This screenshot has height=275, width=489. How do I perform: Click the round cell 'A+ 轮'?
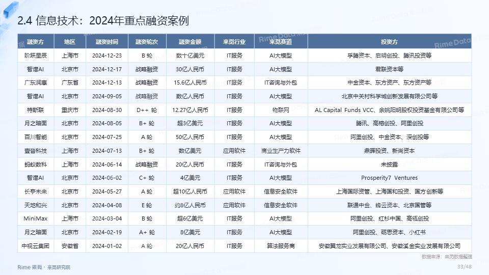pyautogui.click(x=147, y=233)
